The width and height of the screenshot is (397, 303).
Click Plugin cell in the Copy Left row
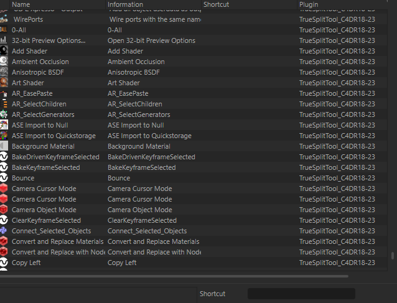point(337,263)
